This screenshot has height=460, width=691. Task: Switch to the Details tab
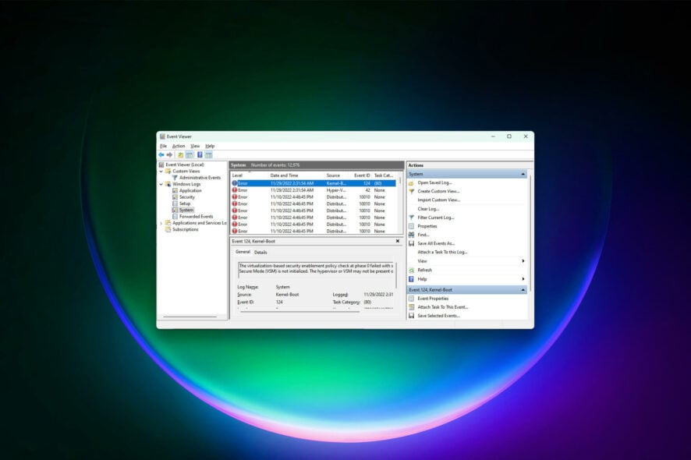pyautogui.click(x=260, y=252)
